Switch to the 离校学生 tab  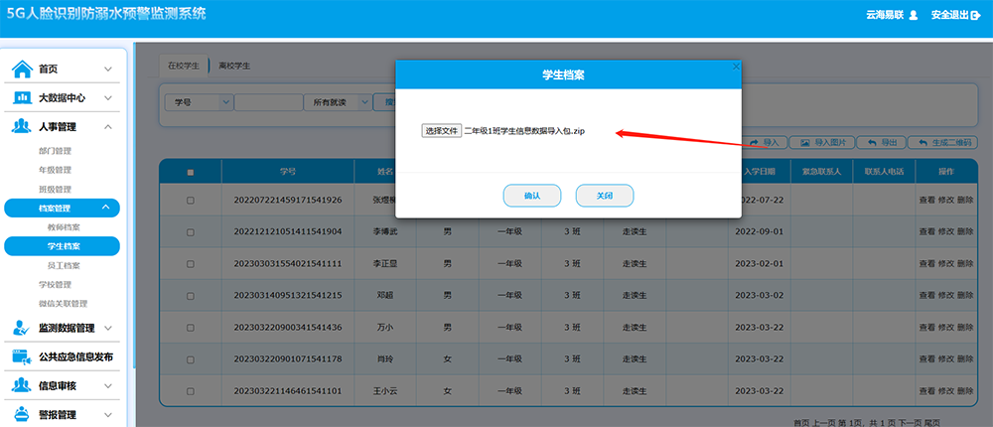(234, 66)
